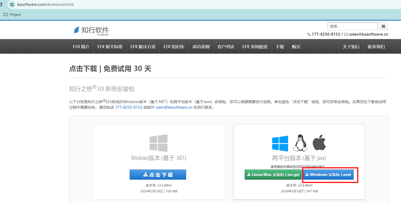Focus the 搜索 search input field

click(352, 26)
